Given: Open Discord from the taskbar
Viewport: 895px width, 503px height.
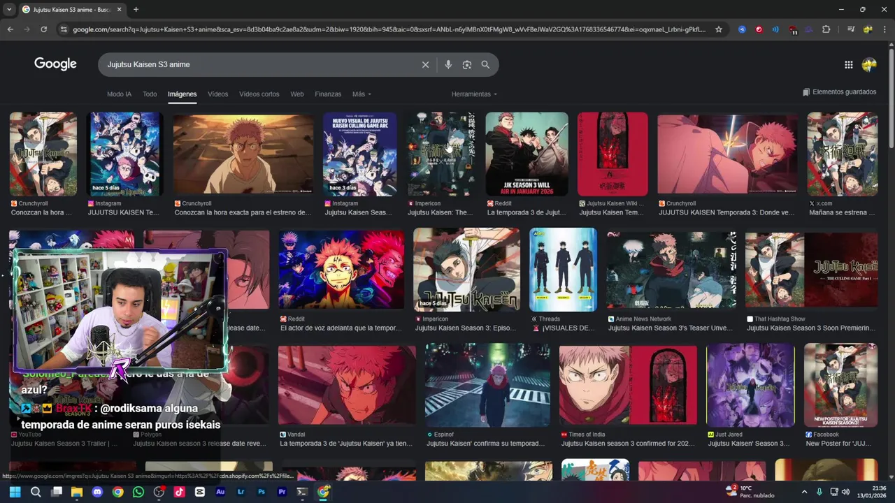Looking at the screenshot, I should [97, 492].
